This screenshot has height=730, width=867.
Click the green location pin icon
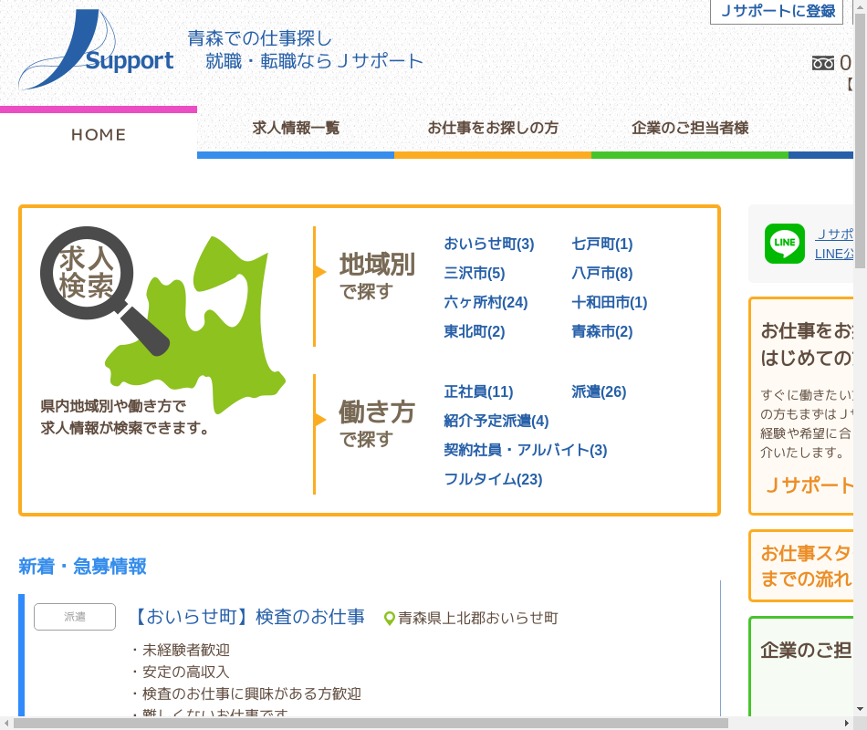point(390,619)
